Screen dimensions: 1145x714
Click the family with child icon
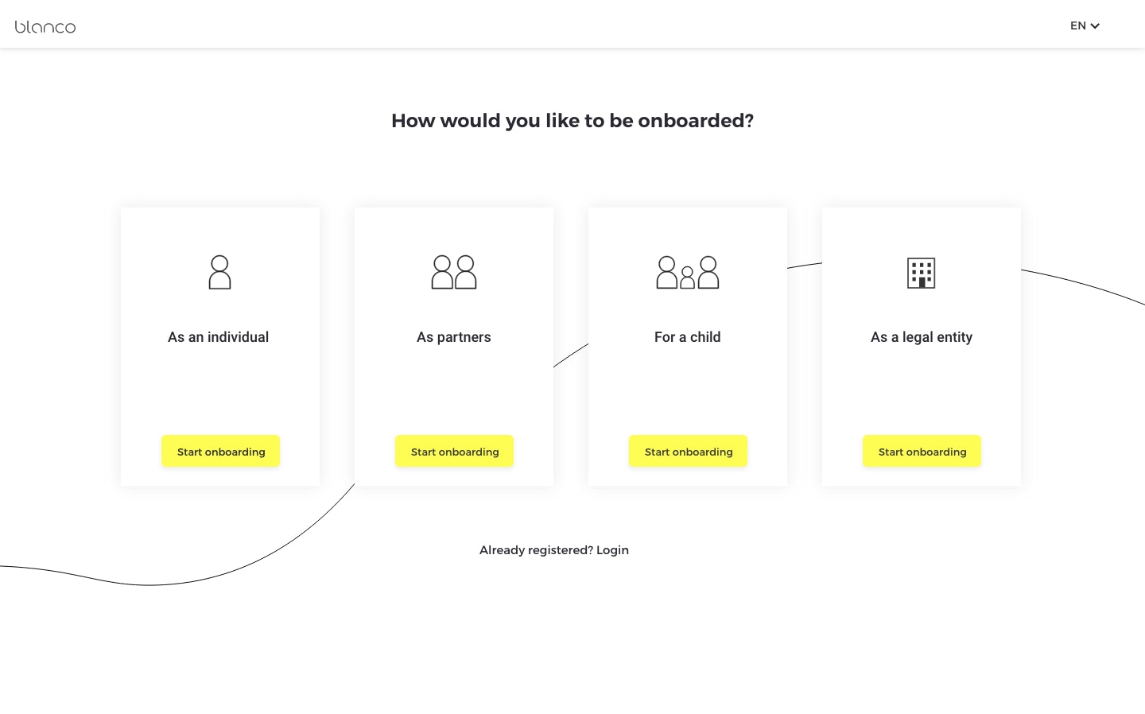687,272
